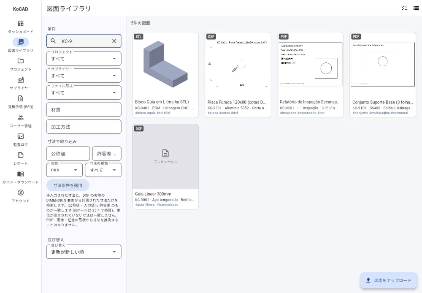The image size is (422, 293).
Task: Click the 加工方法 input field
Action: coord(84,127)
